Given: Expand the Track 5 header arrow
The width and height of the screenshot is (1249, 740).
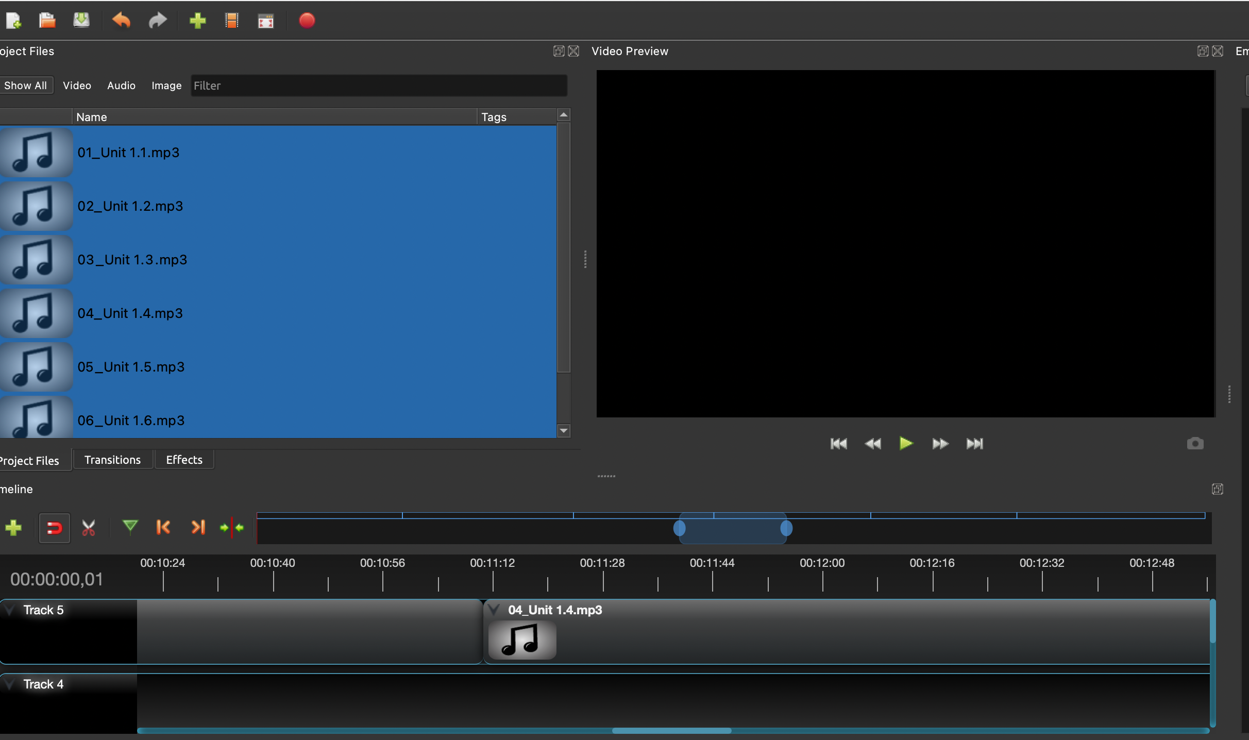Looking at the screenshot, I should click(9, 610).
